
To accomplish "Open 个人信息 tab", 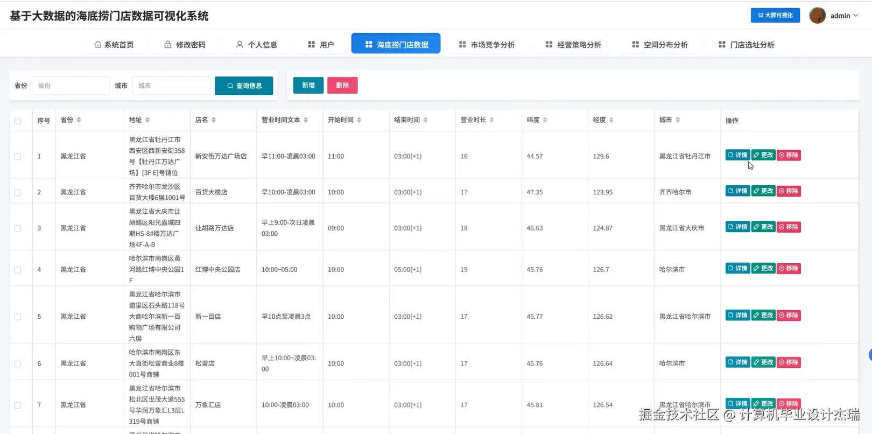I will coord(257,45).
